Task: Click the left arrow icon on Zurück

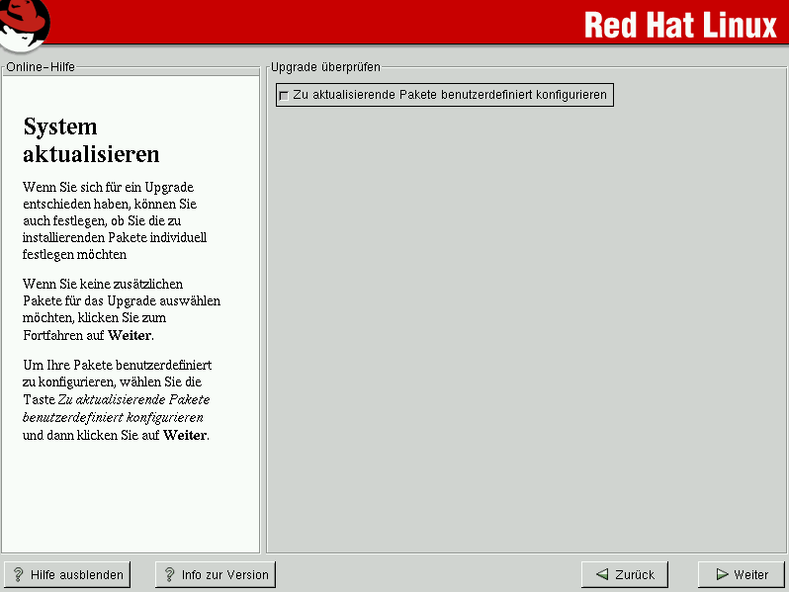Action: (x=602, y=574)
